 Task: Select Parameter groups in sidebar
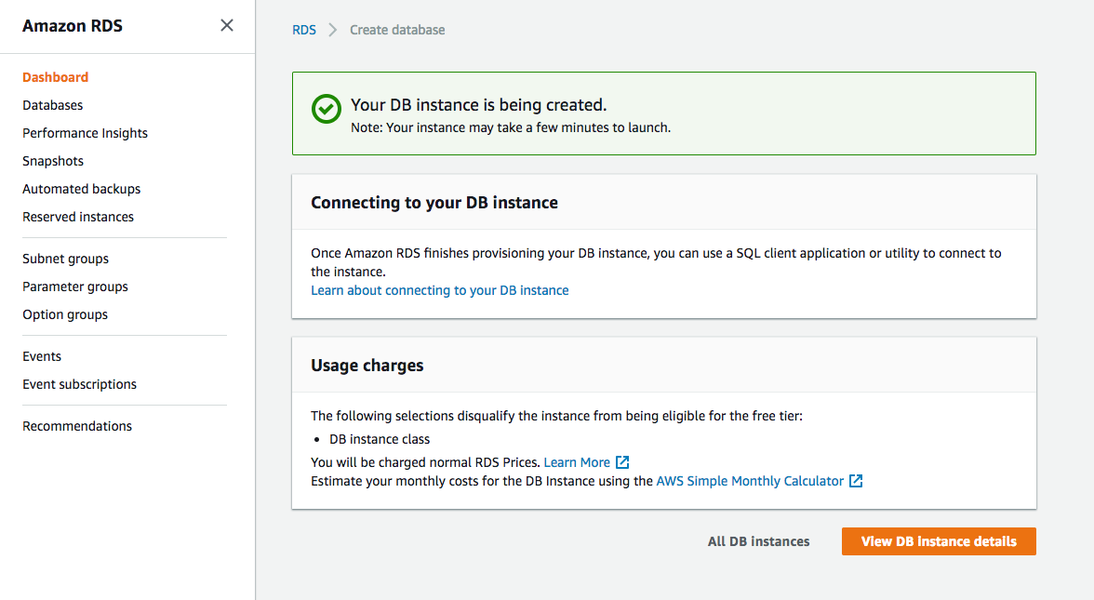(75, 287)
